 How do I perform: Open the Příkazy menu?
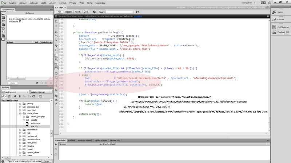72,3
